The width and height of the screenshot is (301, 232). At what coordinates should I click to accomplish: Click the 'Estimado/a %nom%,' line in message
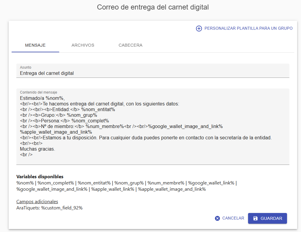coord(43,98)
